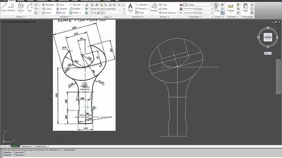Open the WCS menu below the ViewCube
Viewport: 282px width, 158px height.
tap(268, 53)
